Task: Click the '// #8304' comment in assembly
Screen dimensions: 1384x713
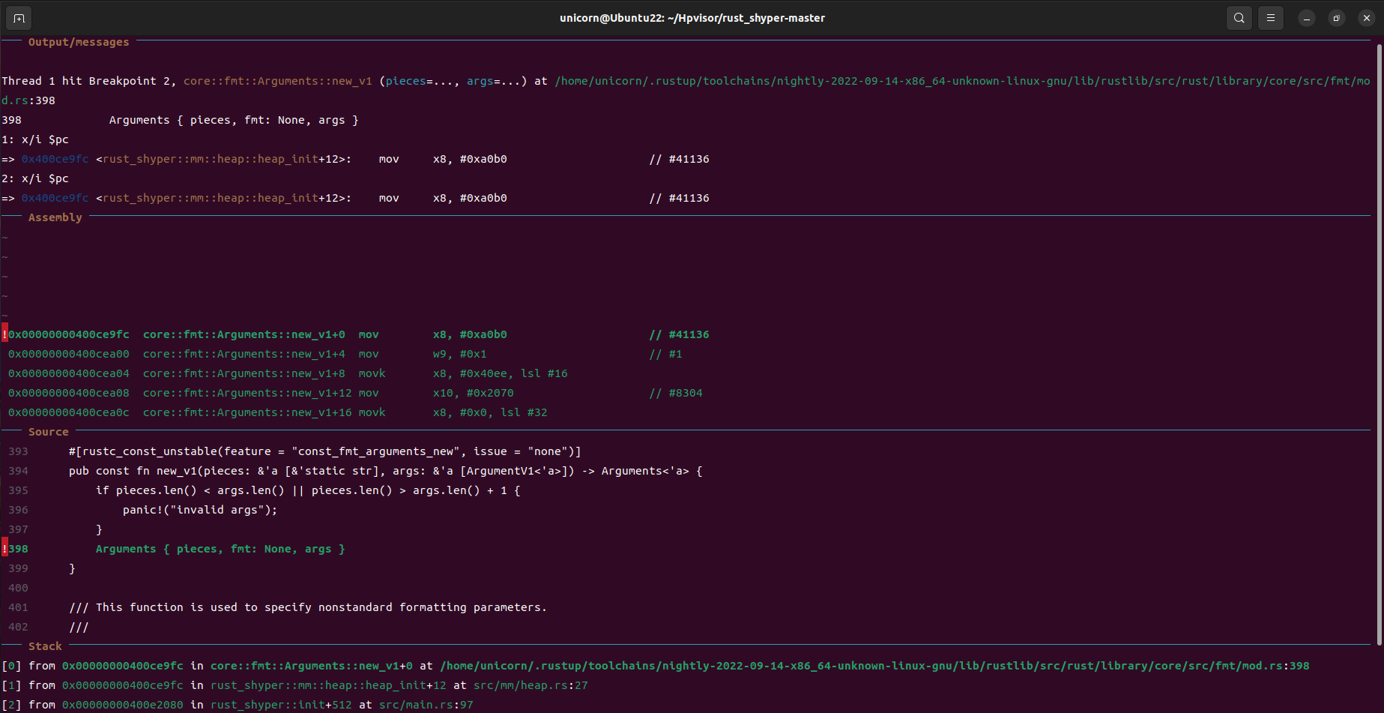Action: coord(676,393)
